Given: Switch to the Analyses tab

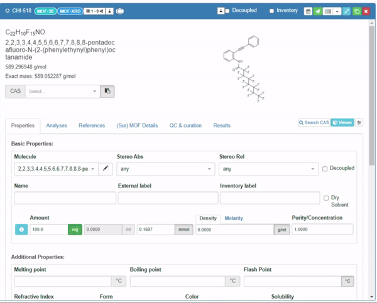Looking at the screenshot, I should [x=57, y=125].
